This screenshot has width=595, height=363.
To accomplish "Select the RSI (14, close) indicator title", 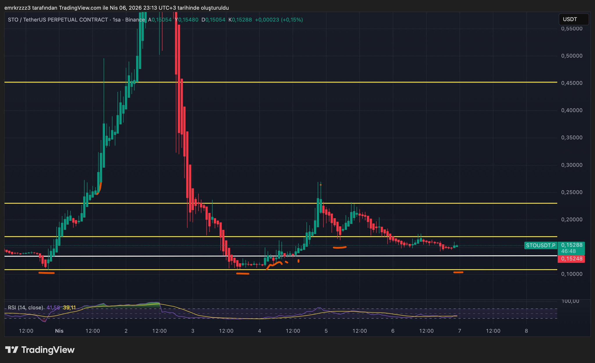I will (x=25, y=307).
